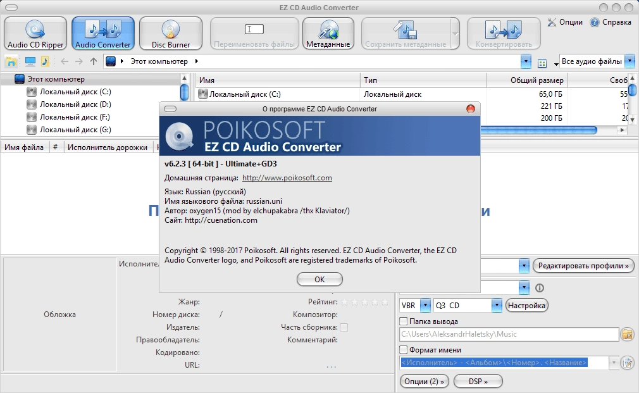This screenshot has width=639, height=393.
Task: Open the Disc Burner mode
Action: tap(171, 33)
